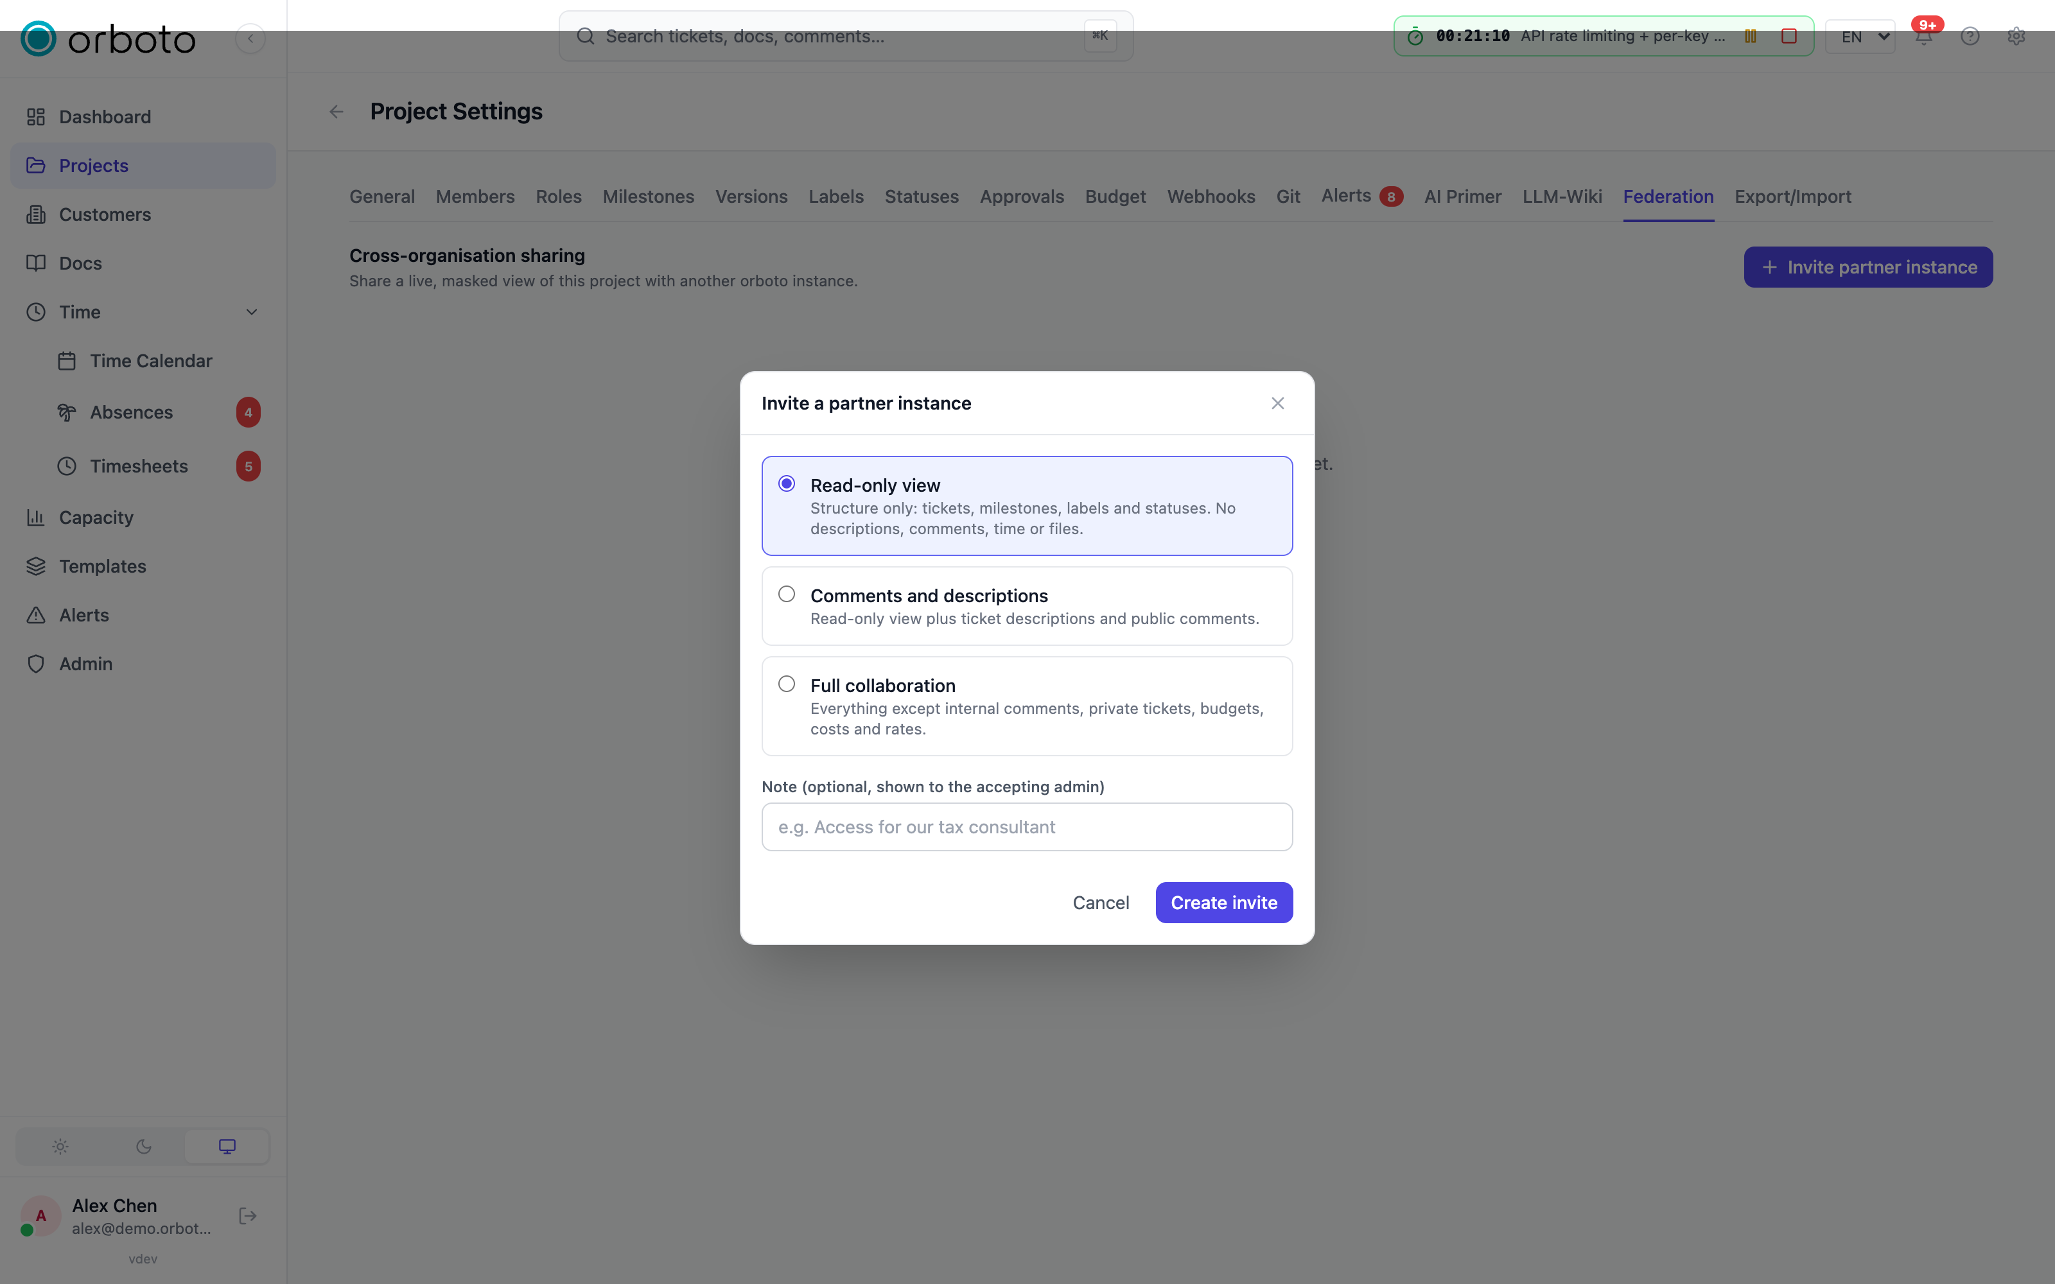Collapse the sidebar with the chevron button
Image resolution: width=2055 pixels, height=1284 pixels.
[x=250, y=39]
